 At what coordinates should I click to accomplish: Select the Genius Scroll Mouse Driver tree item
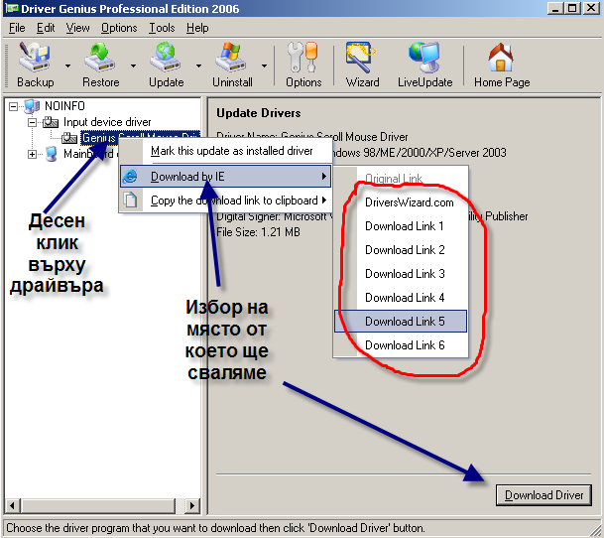(x=140, y=138)
